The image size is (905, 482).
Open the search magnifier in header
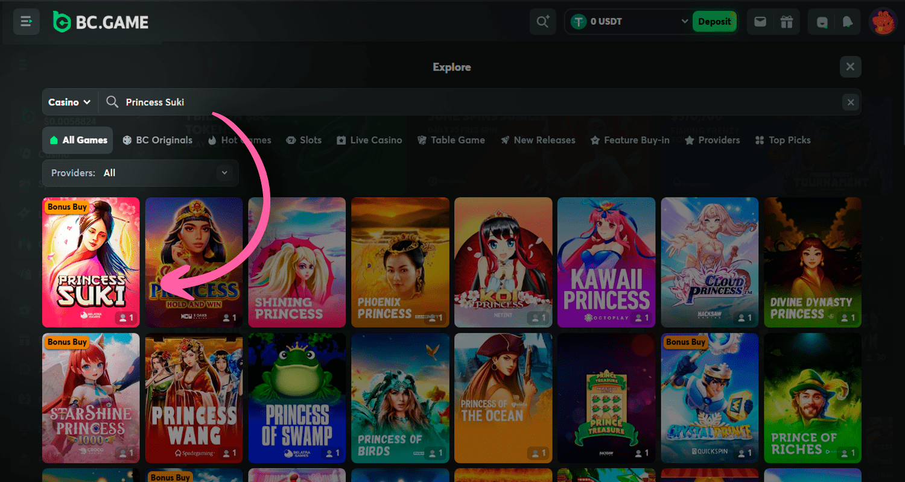543,22
